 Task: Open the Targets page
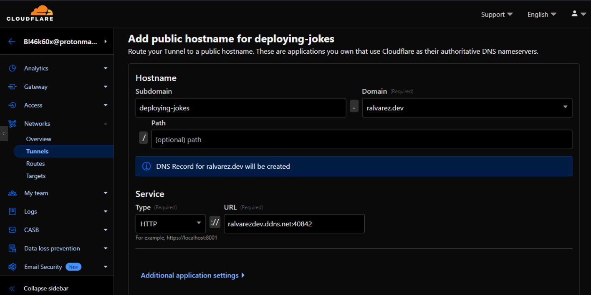tap(36, 176)
